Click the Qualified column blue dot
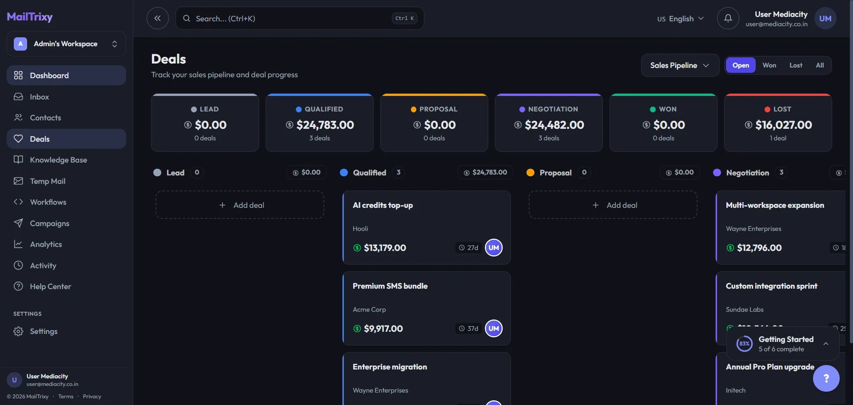 pyautogui.click(x=344, y=173)
